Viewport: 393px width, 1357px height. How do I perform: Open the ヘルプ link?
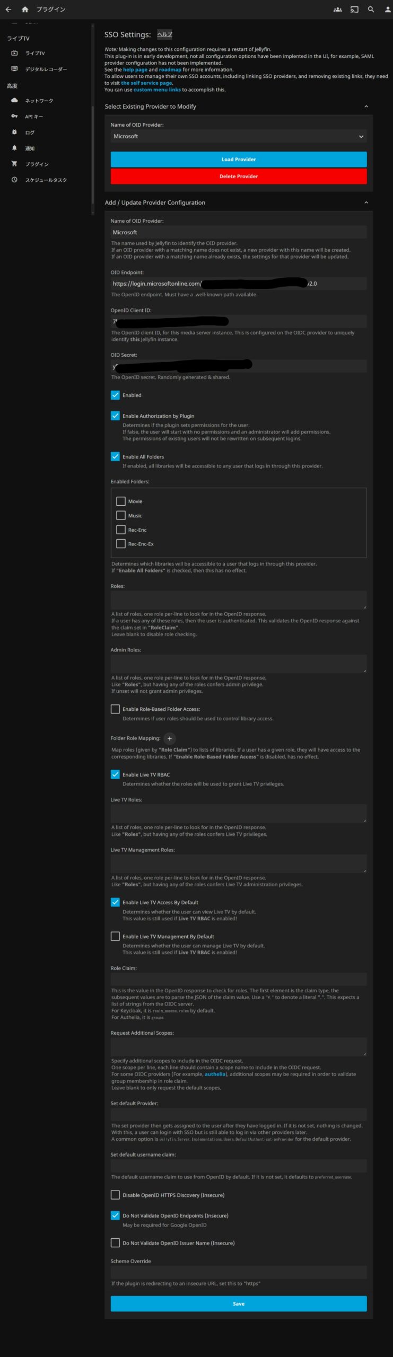(164, 34)
